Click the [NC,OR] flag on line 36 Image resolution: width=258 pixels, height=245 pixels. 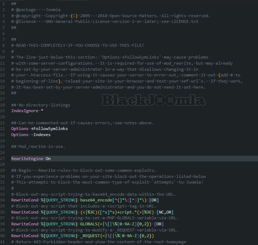click(x=165, y=212)
